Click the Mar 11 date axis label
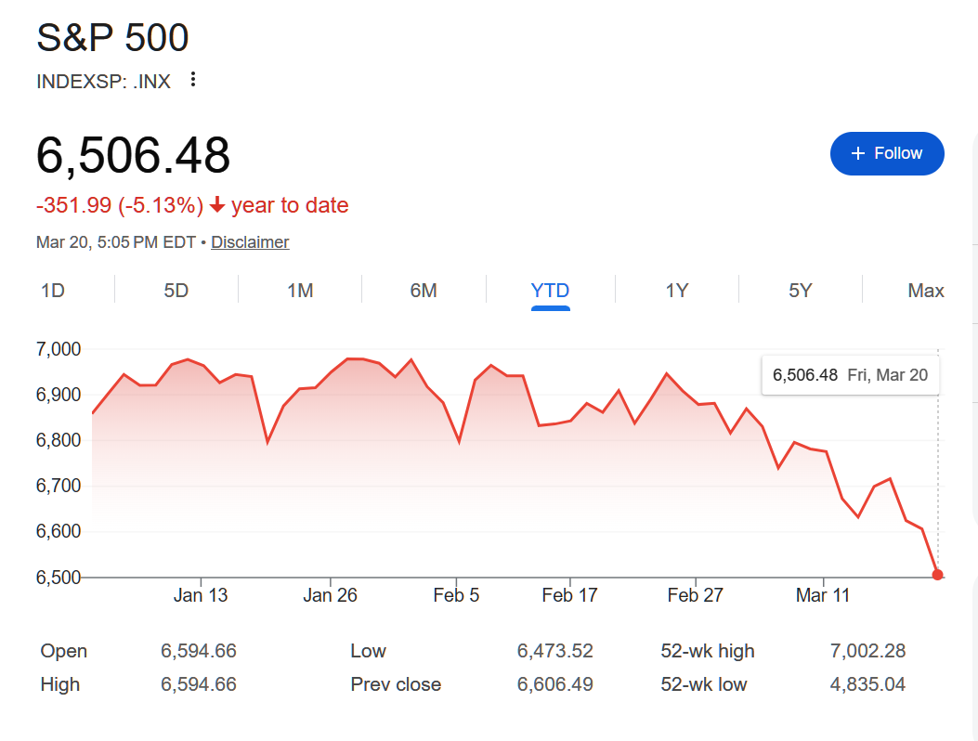The height and width of the screenshot is (741, 978). pyautogui.click(x=823, y=595)
